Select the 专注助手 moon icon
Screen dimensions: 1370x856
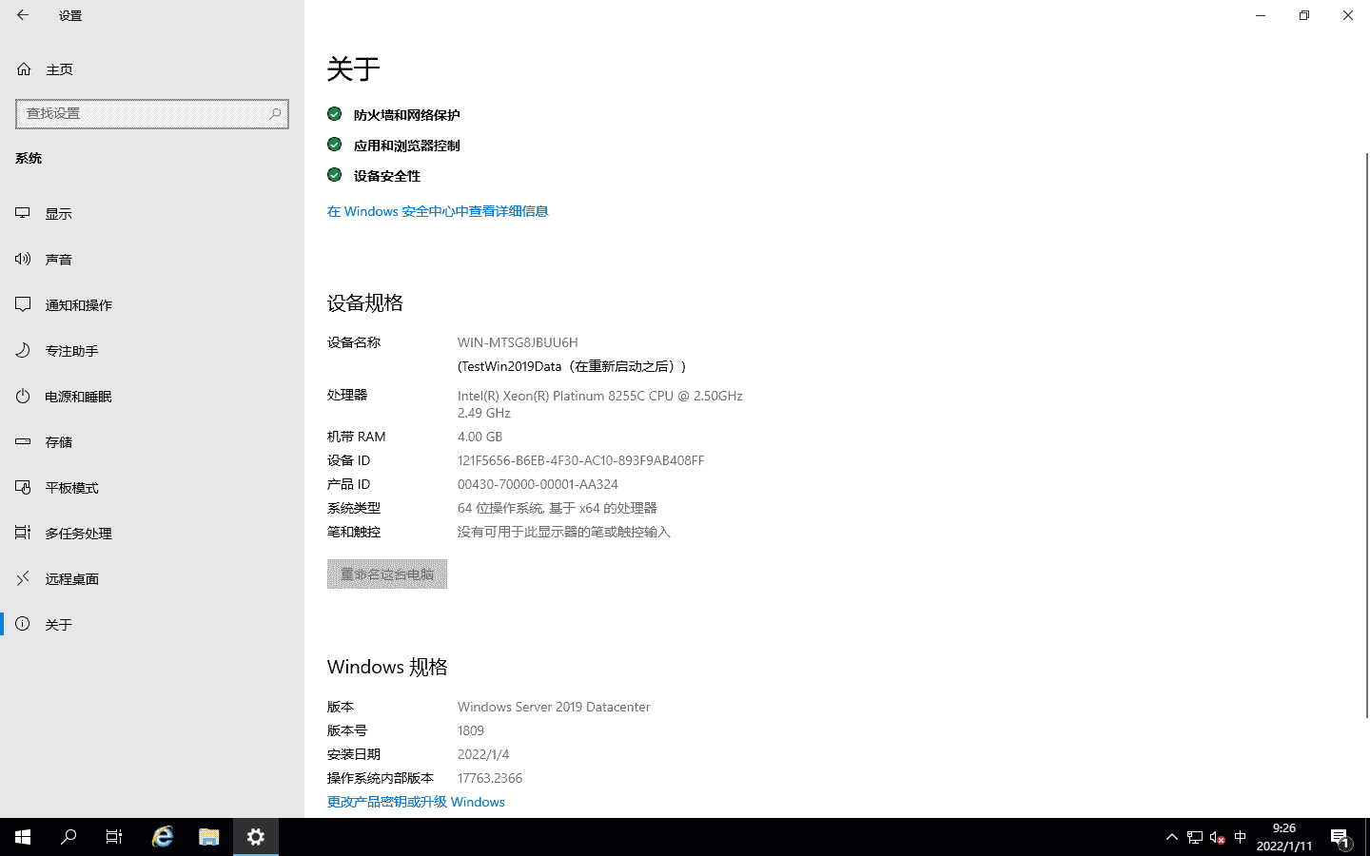pos(23,350)
